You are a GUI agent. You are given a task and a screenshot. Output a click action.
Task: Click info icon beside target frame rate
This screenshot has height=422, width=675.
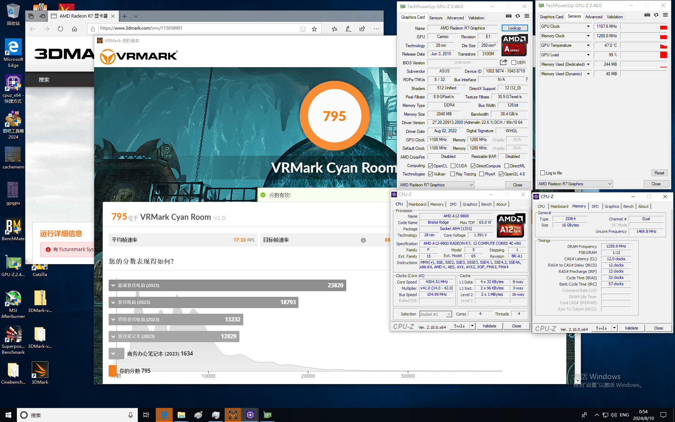[363, 240]
